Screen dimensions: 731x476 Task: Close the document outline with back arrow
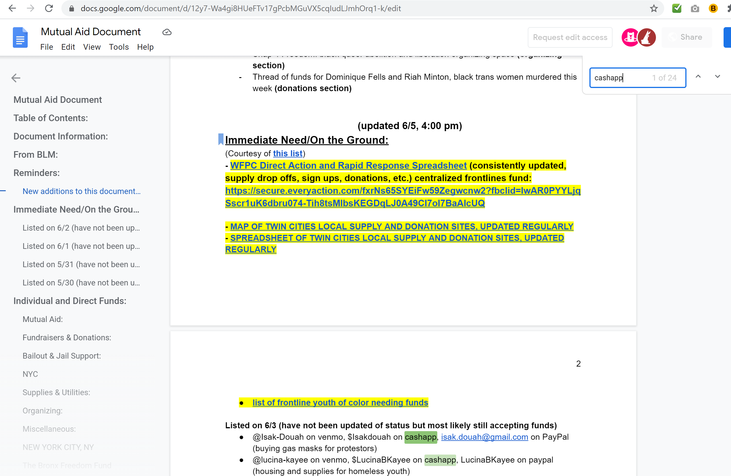point(16,78)
